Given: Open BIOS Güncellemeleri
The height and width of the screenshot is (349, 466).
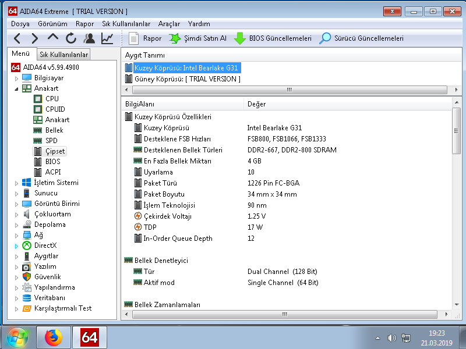Looking at the screenshot, I should click(273, 38).
